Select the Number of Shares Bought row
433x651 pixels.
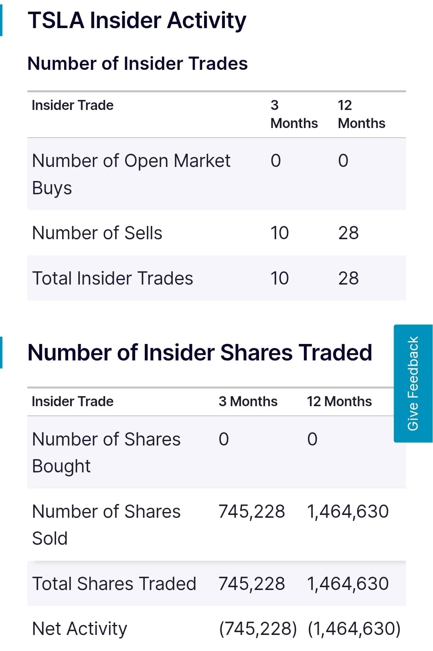[x=106, y=452]
